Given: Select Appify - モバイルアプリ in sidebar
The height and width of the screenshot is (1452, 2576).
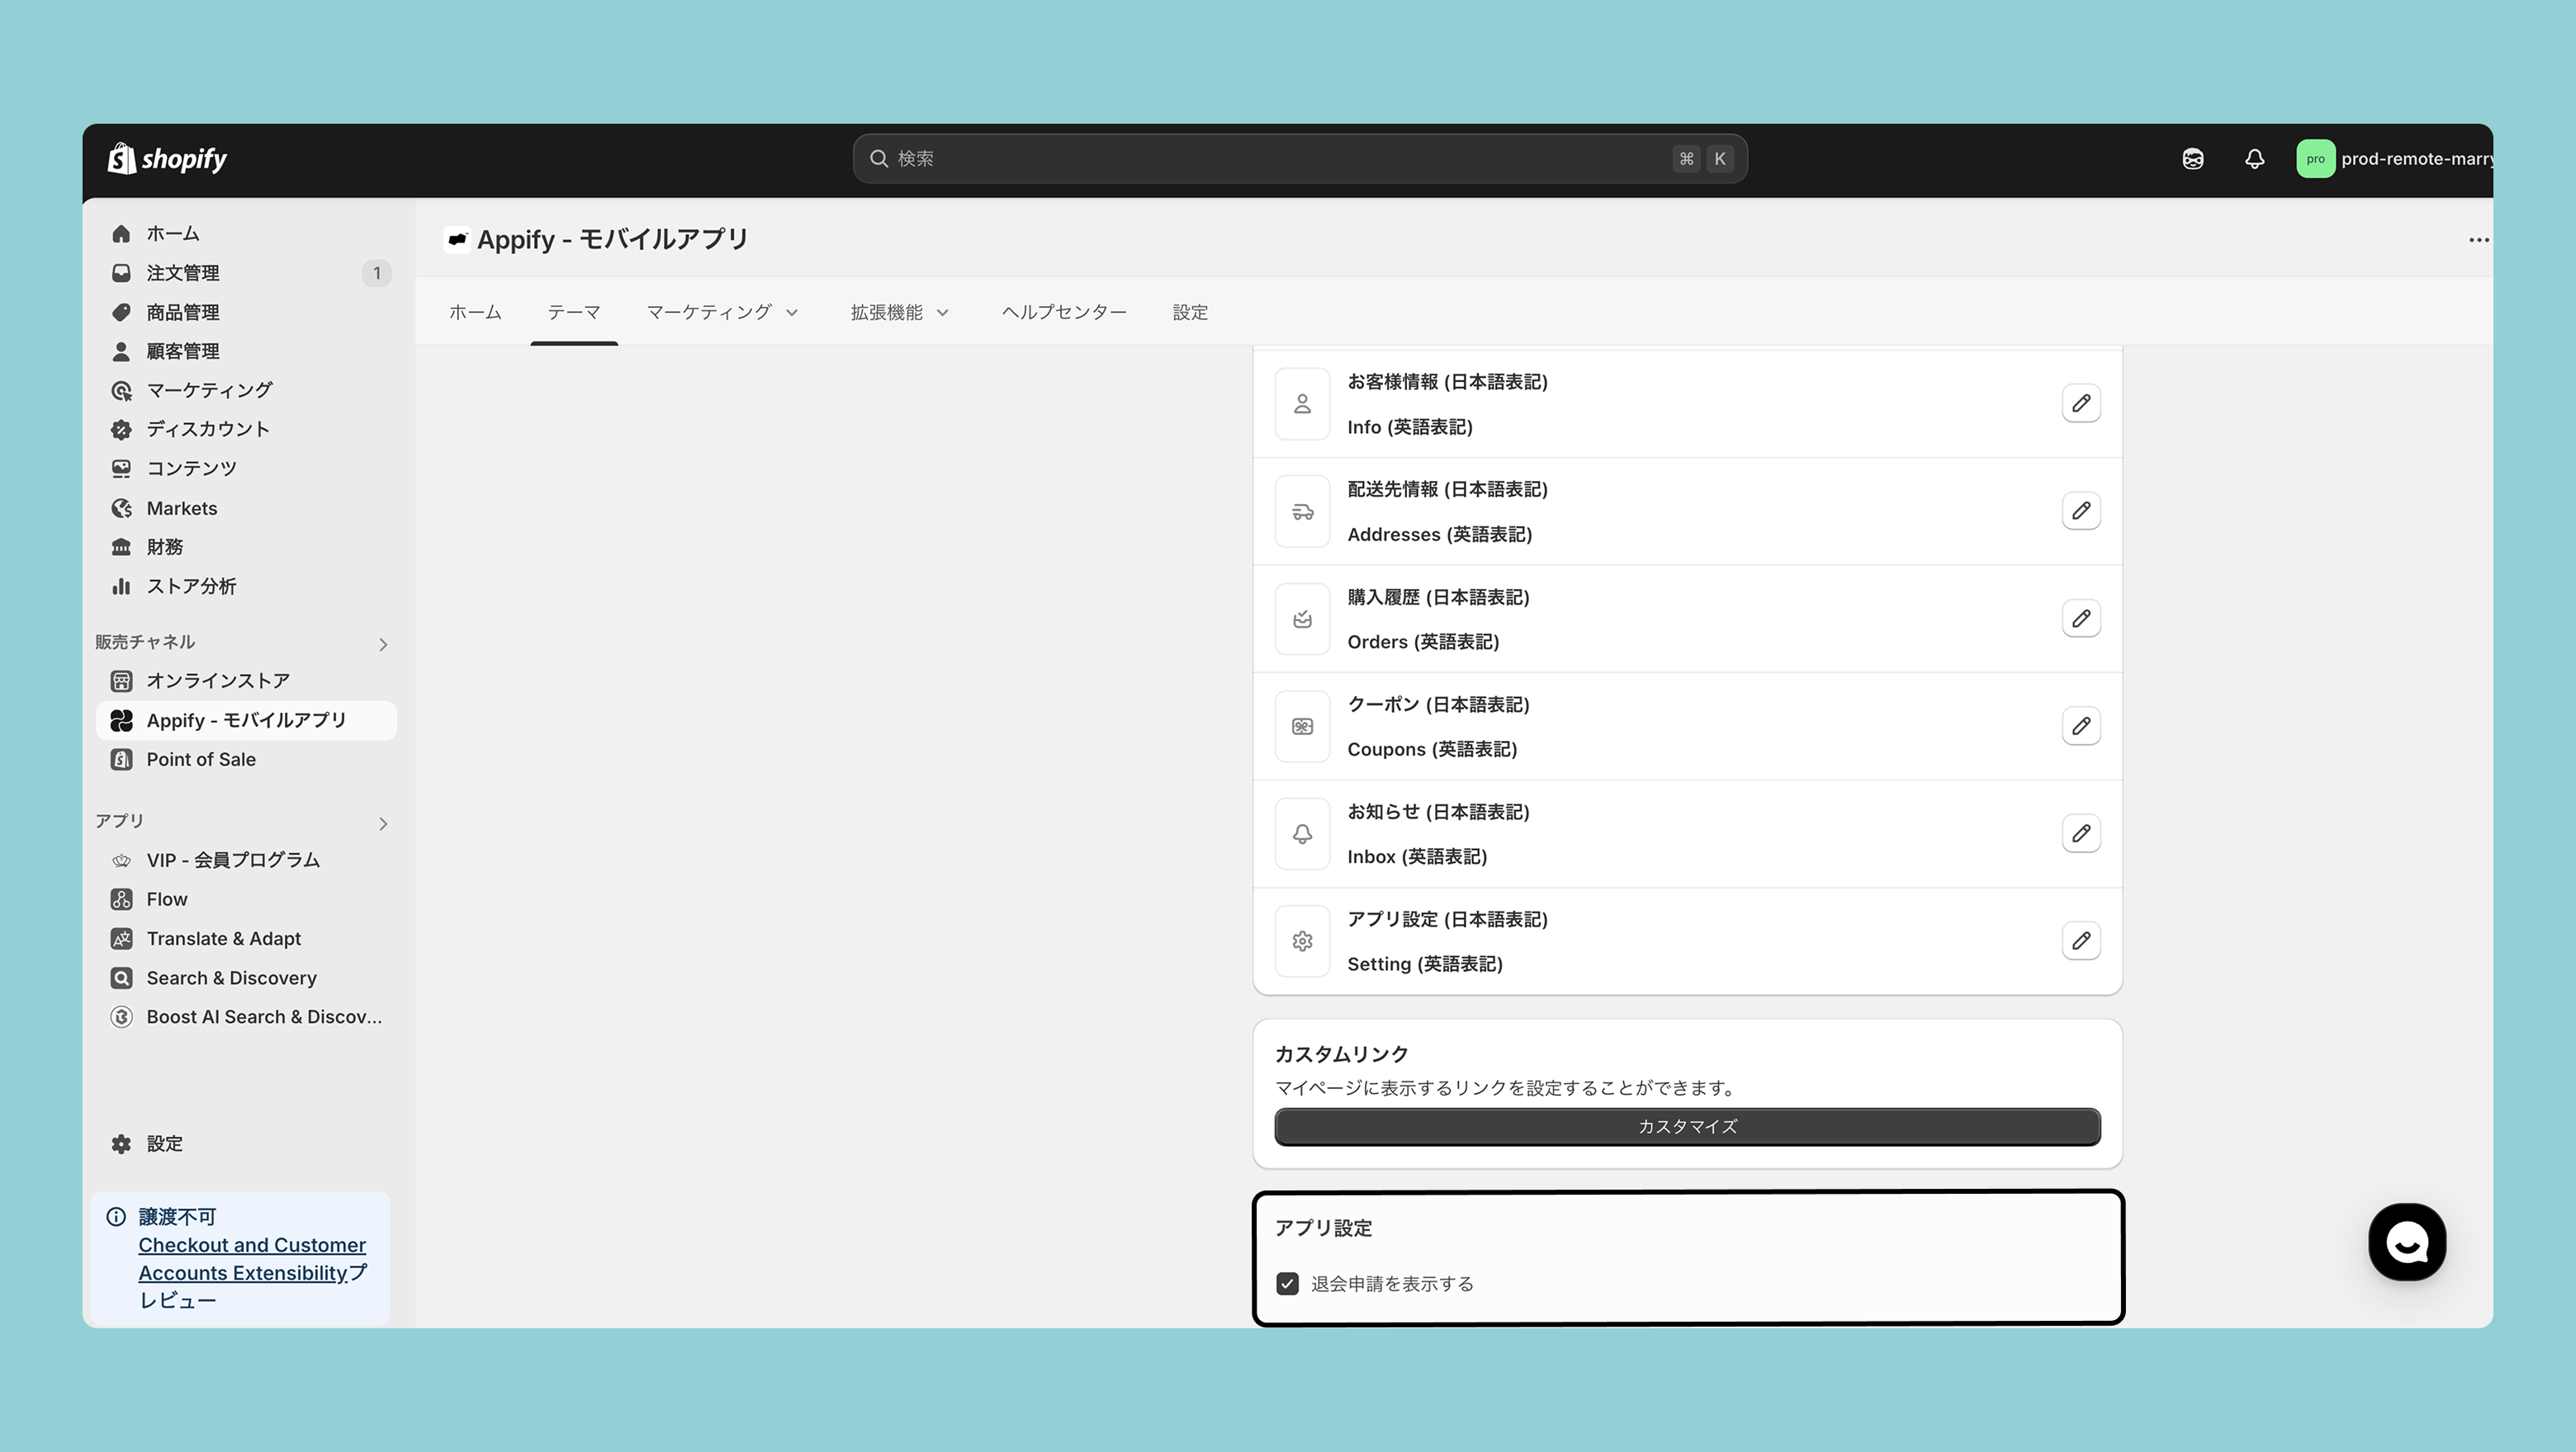Looking at the screenshot, I should [246, 720].
